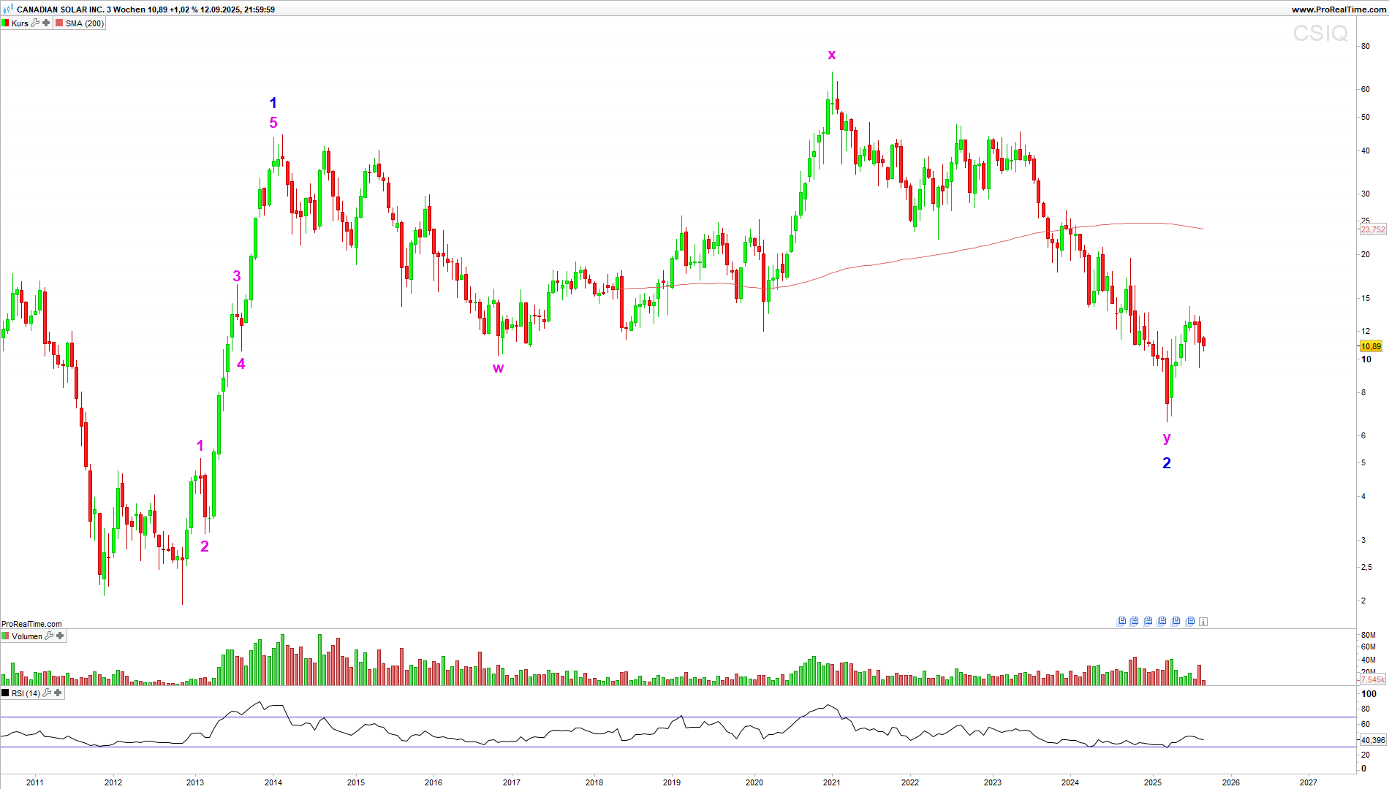The image size is (1389, 789).
Task: Click the first blue document icon
Action: (x=1121, y=622)
